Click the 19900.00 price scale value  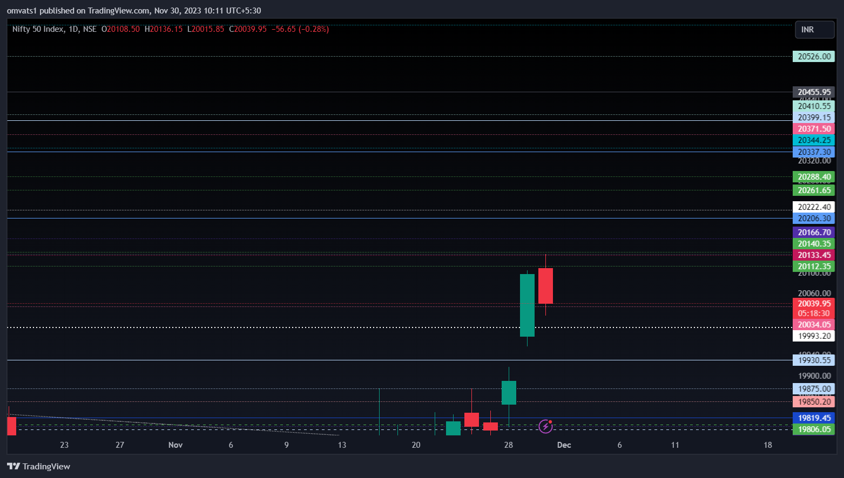coord(814,376)
